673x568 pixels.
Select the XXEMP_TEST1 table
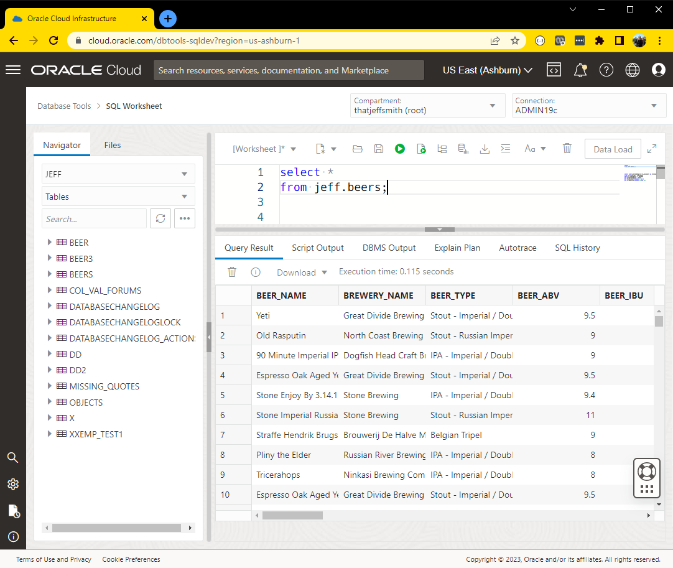pyautogui.click(x=96, y=434)
